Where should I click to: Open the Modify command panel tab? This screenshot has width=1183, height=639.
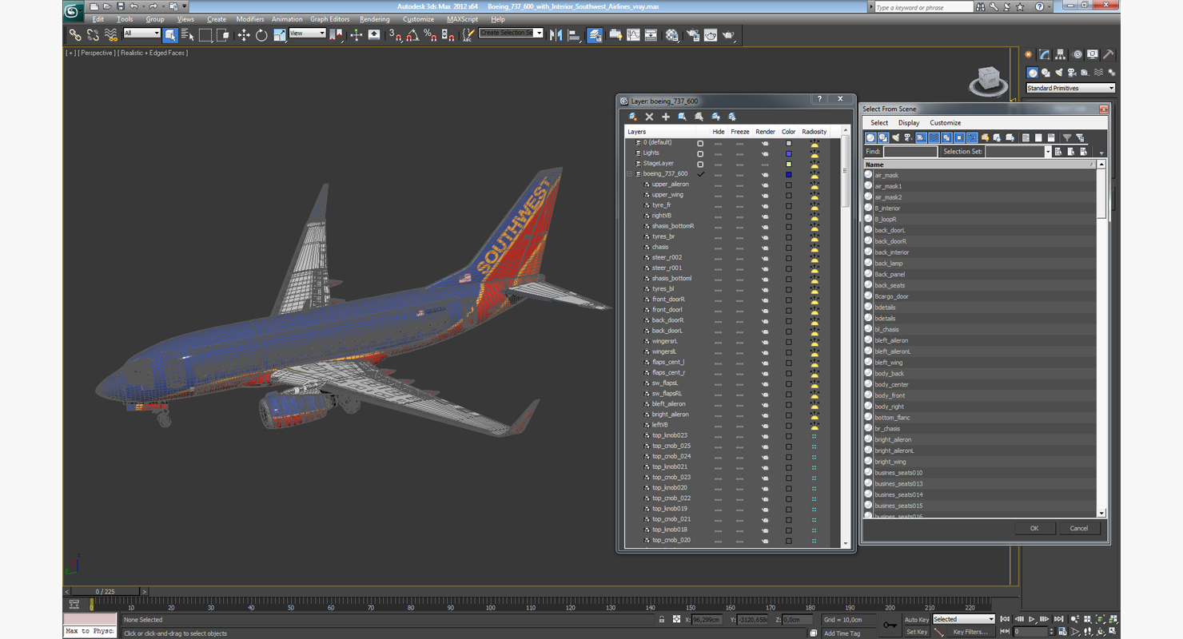tap(1045, 55)
